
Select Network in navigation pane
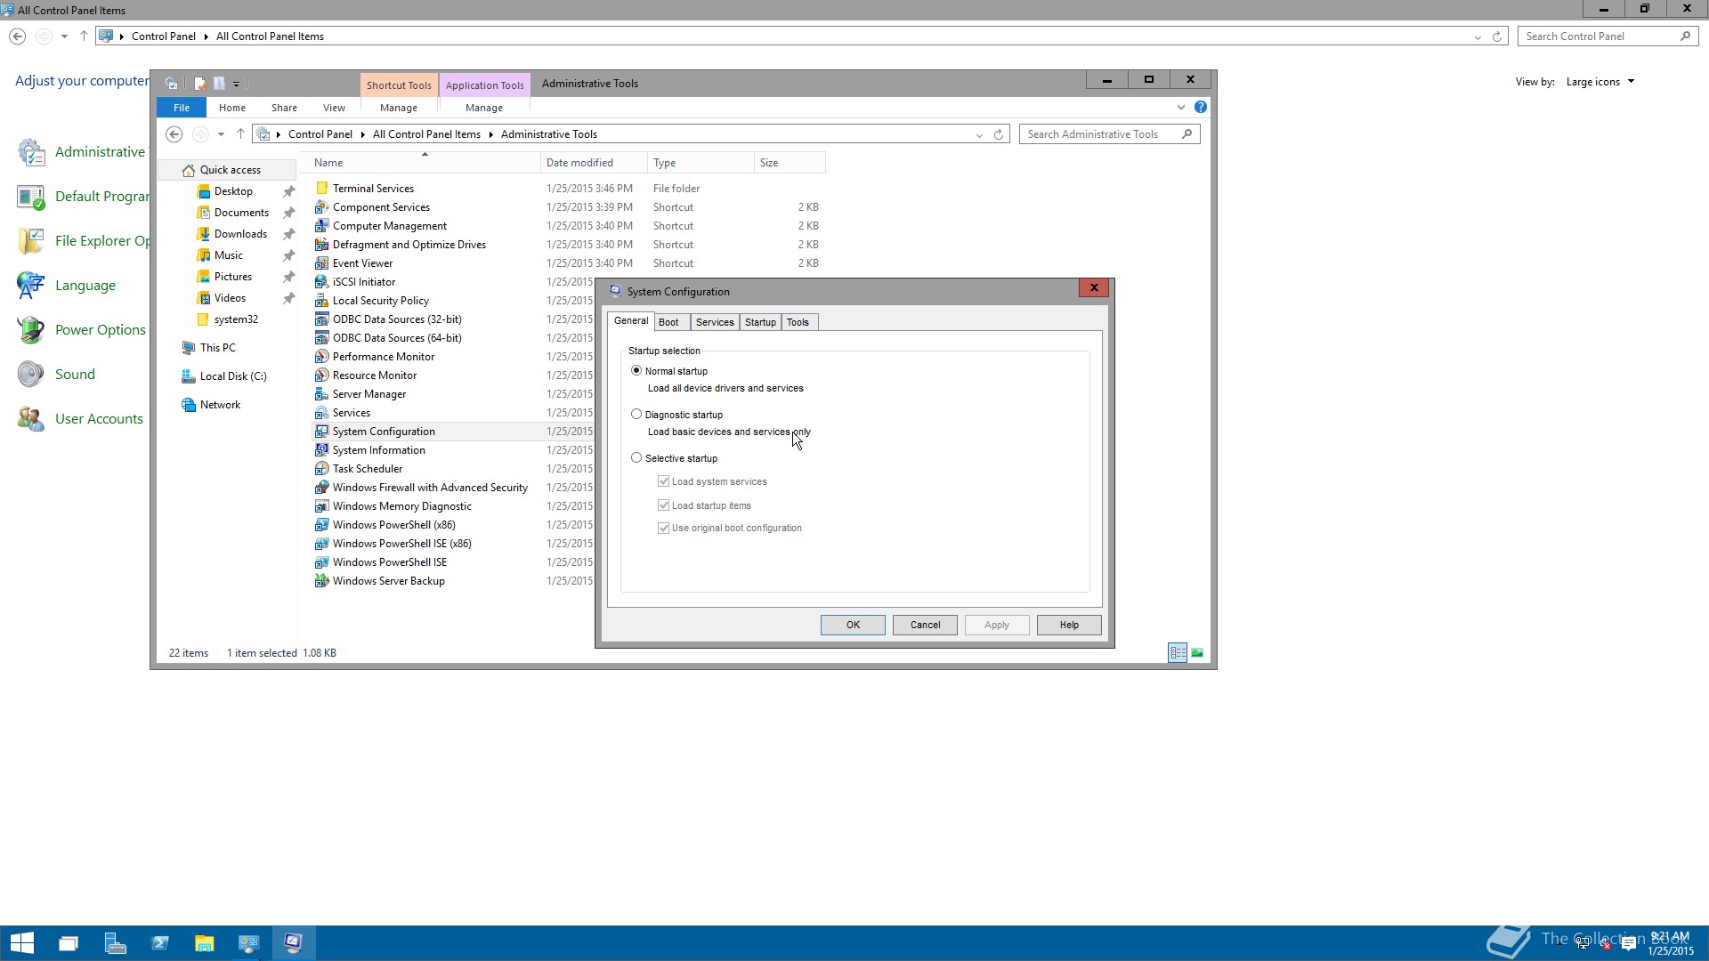pos(220,405)
